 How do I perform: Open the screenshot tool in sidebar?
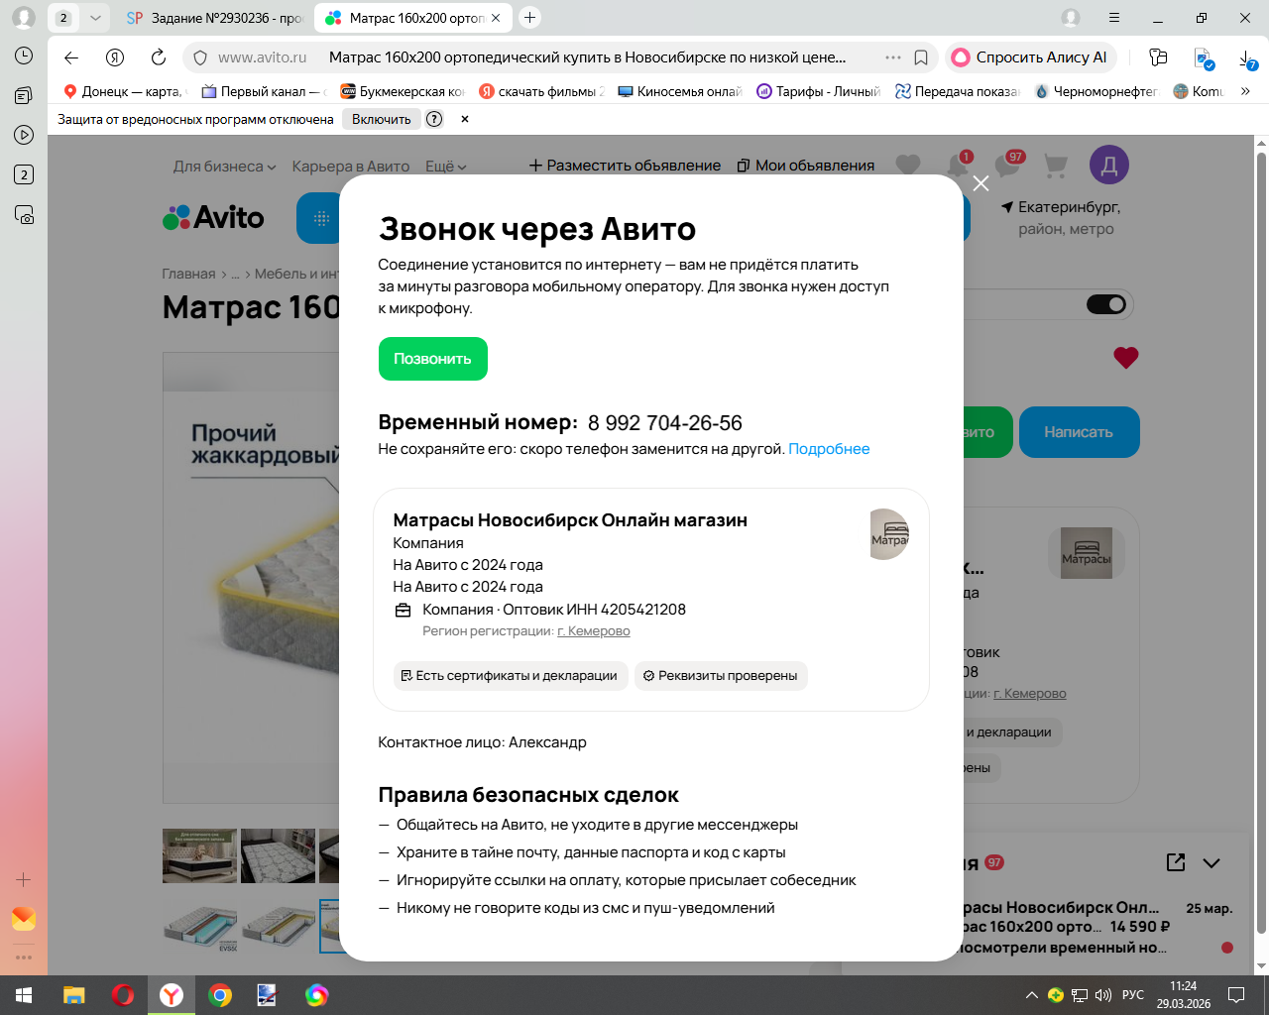point(24,214)
